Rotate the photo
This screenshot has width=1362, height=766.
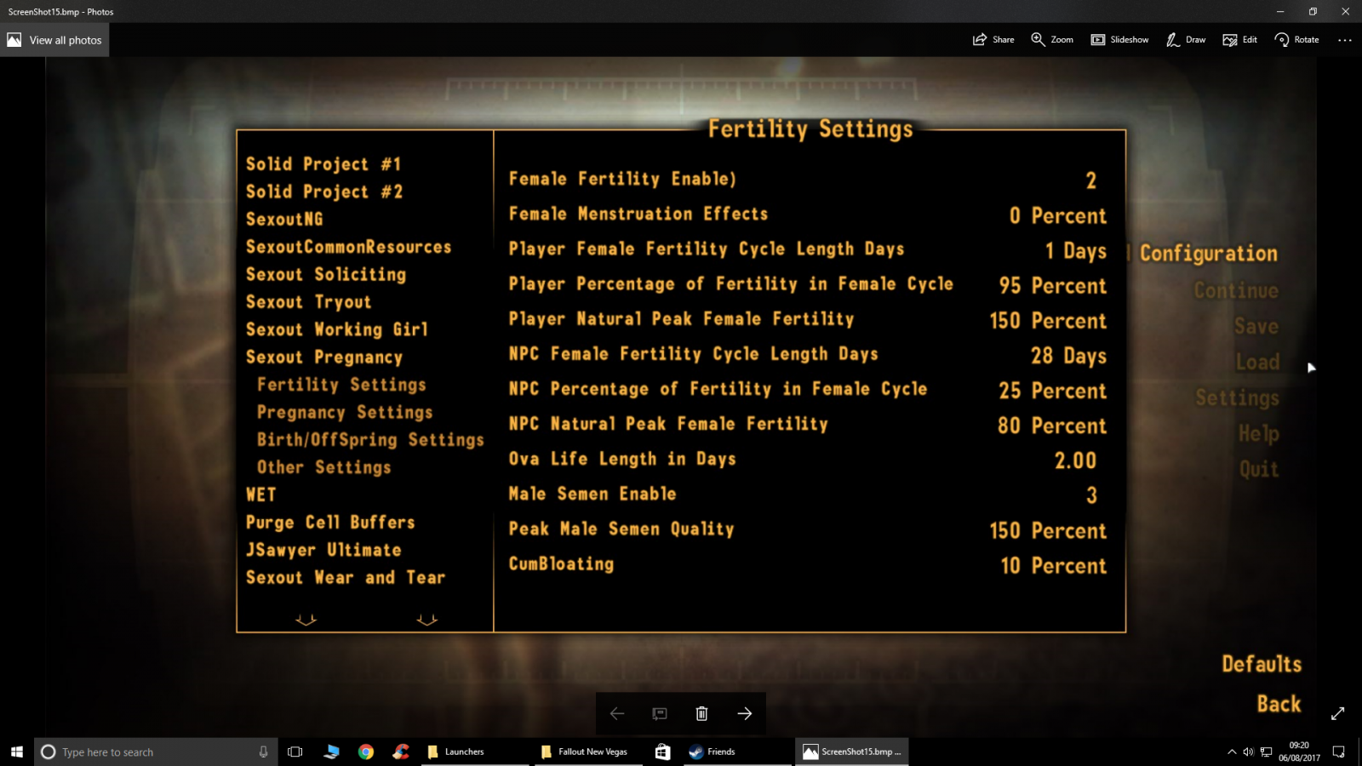(x=1296, y=40)
